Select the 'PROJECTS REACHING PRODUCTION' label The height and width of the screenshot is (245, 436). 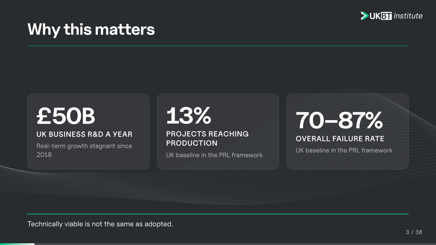[207, 138]
